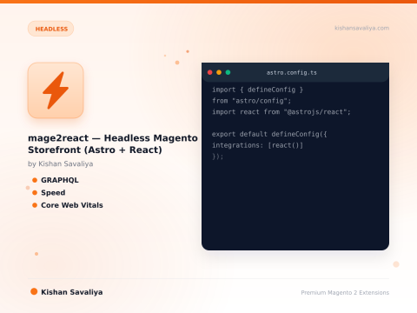The image size is (417, 313).
Task: Click the HEADLESS badge
Action: (x=50, y=29)
